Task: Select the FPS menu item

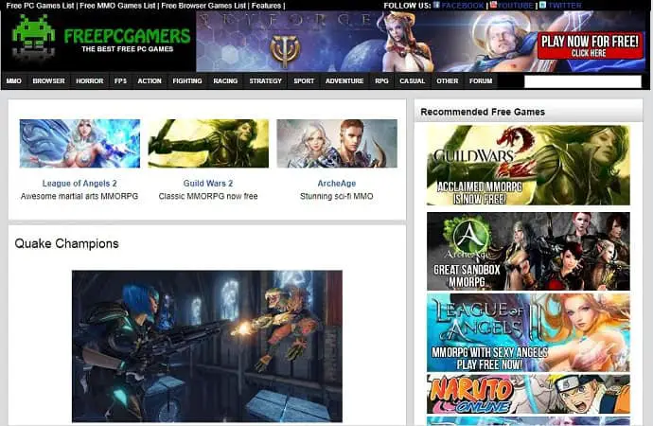Action: [120, 80]
